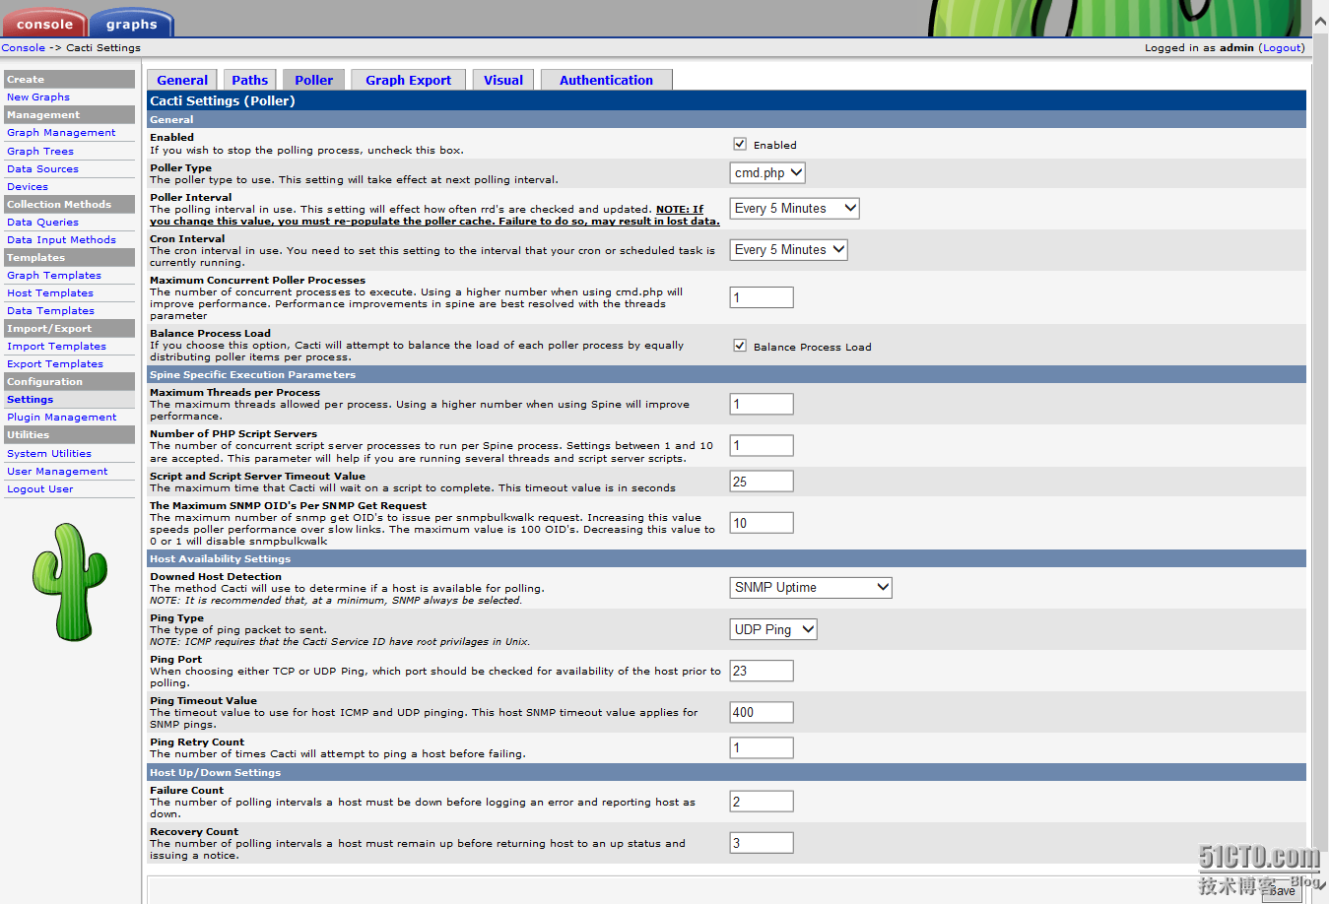
Task: Open the Ping Type dropdown
Action: coord(773,629)
